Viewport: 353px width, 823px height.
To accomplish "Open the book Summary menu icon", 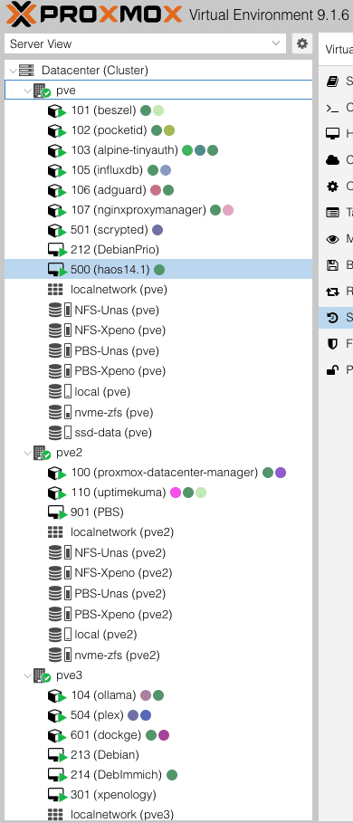I will 332,81.
